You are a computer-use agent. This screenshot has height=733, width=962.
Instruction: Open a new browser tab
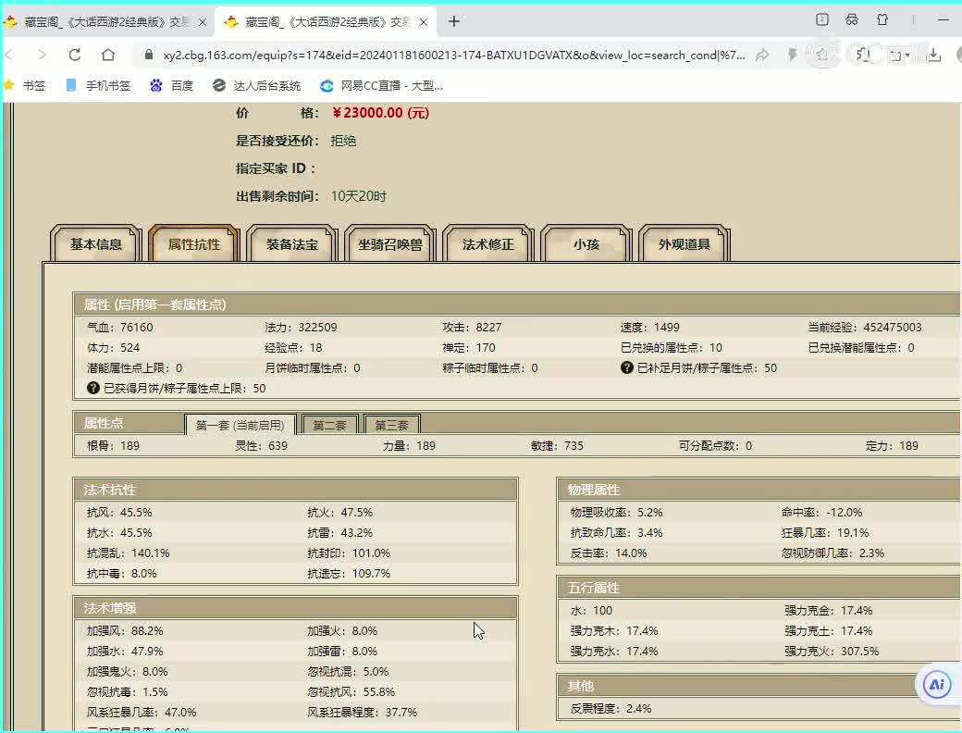[x=454, y=21]
